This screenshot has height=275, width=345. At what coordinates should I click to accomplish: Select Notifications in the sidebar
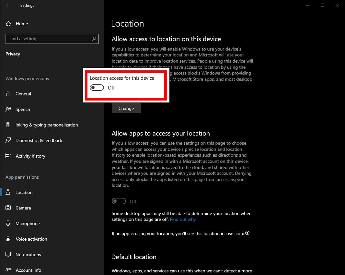click(28, 255)
